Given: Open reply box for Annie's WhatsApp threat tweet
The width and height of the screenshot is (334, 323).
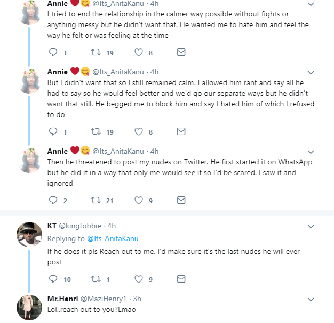Looking at the screenshot, I should point(53,200).
